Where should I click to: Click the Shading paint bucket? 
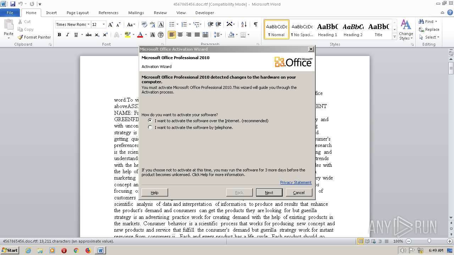231,35
